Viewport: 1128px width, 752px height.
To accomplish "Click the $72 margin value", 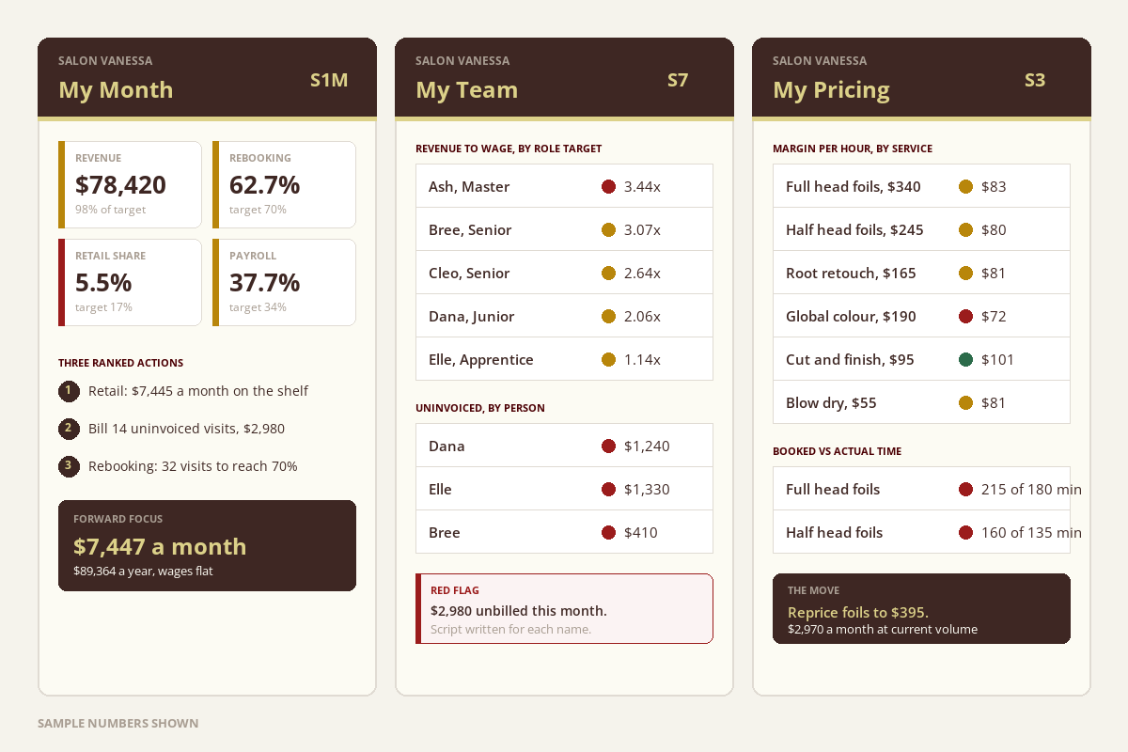I will (x=994, y=316).
